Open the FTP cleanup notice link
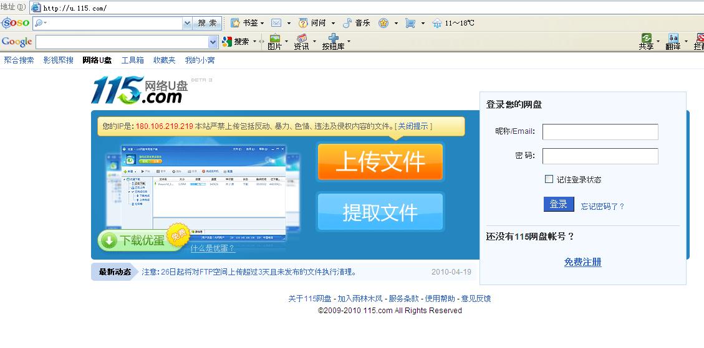The width and height of the screenshot is (704, 348). coord(249,272)
